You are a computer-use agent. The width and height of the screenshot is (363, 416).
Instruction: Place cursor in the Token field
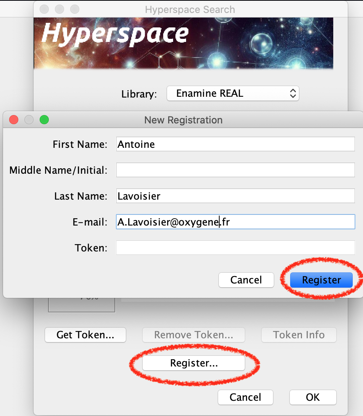[x=235, y=248]
